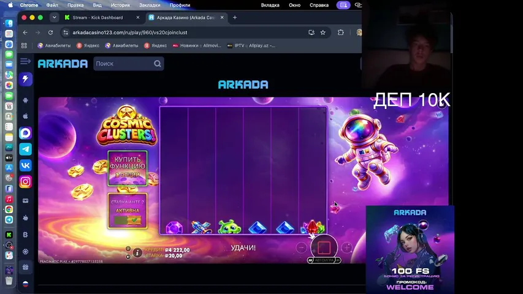Screen dimensions: 523x294
Task: Open the VK link in Arkada sidebar
Action: pos(25,165)
